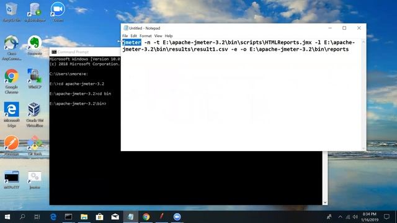Screen dimensions: 397x223
Task: Open the View menu in Notepad
Action: pyautogui.click(x=158, y=36)
